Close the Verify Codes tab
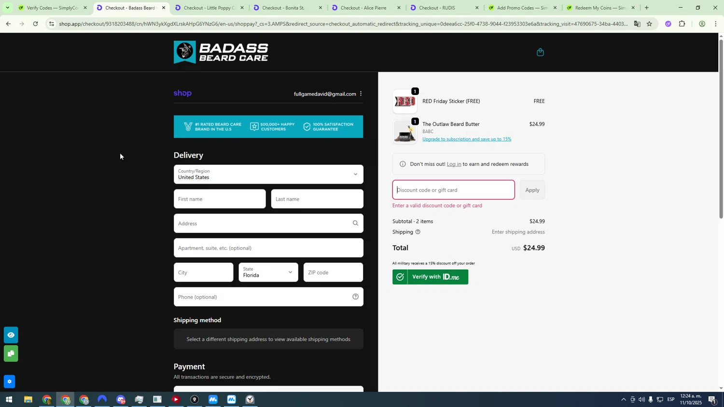724x407 pixels. pyautogui.click(x=85, y=8)
